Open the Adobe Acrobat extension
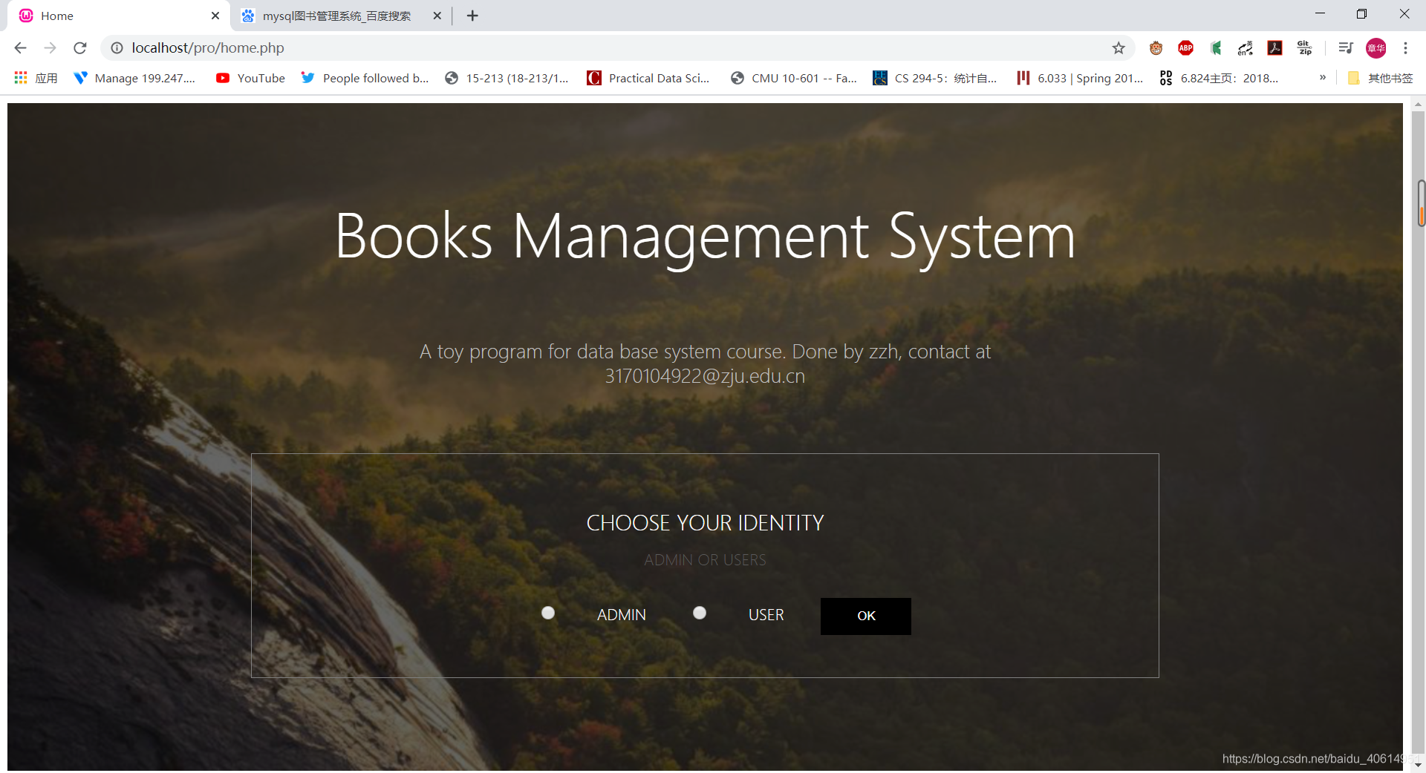The image size is (1426, 773). [1274, 48]
